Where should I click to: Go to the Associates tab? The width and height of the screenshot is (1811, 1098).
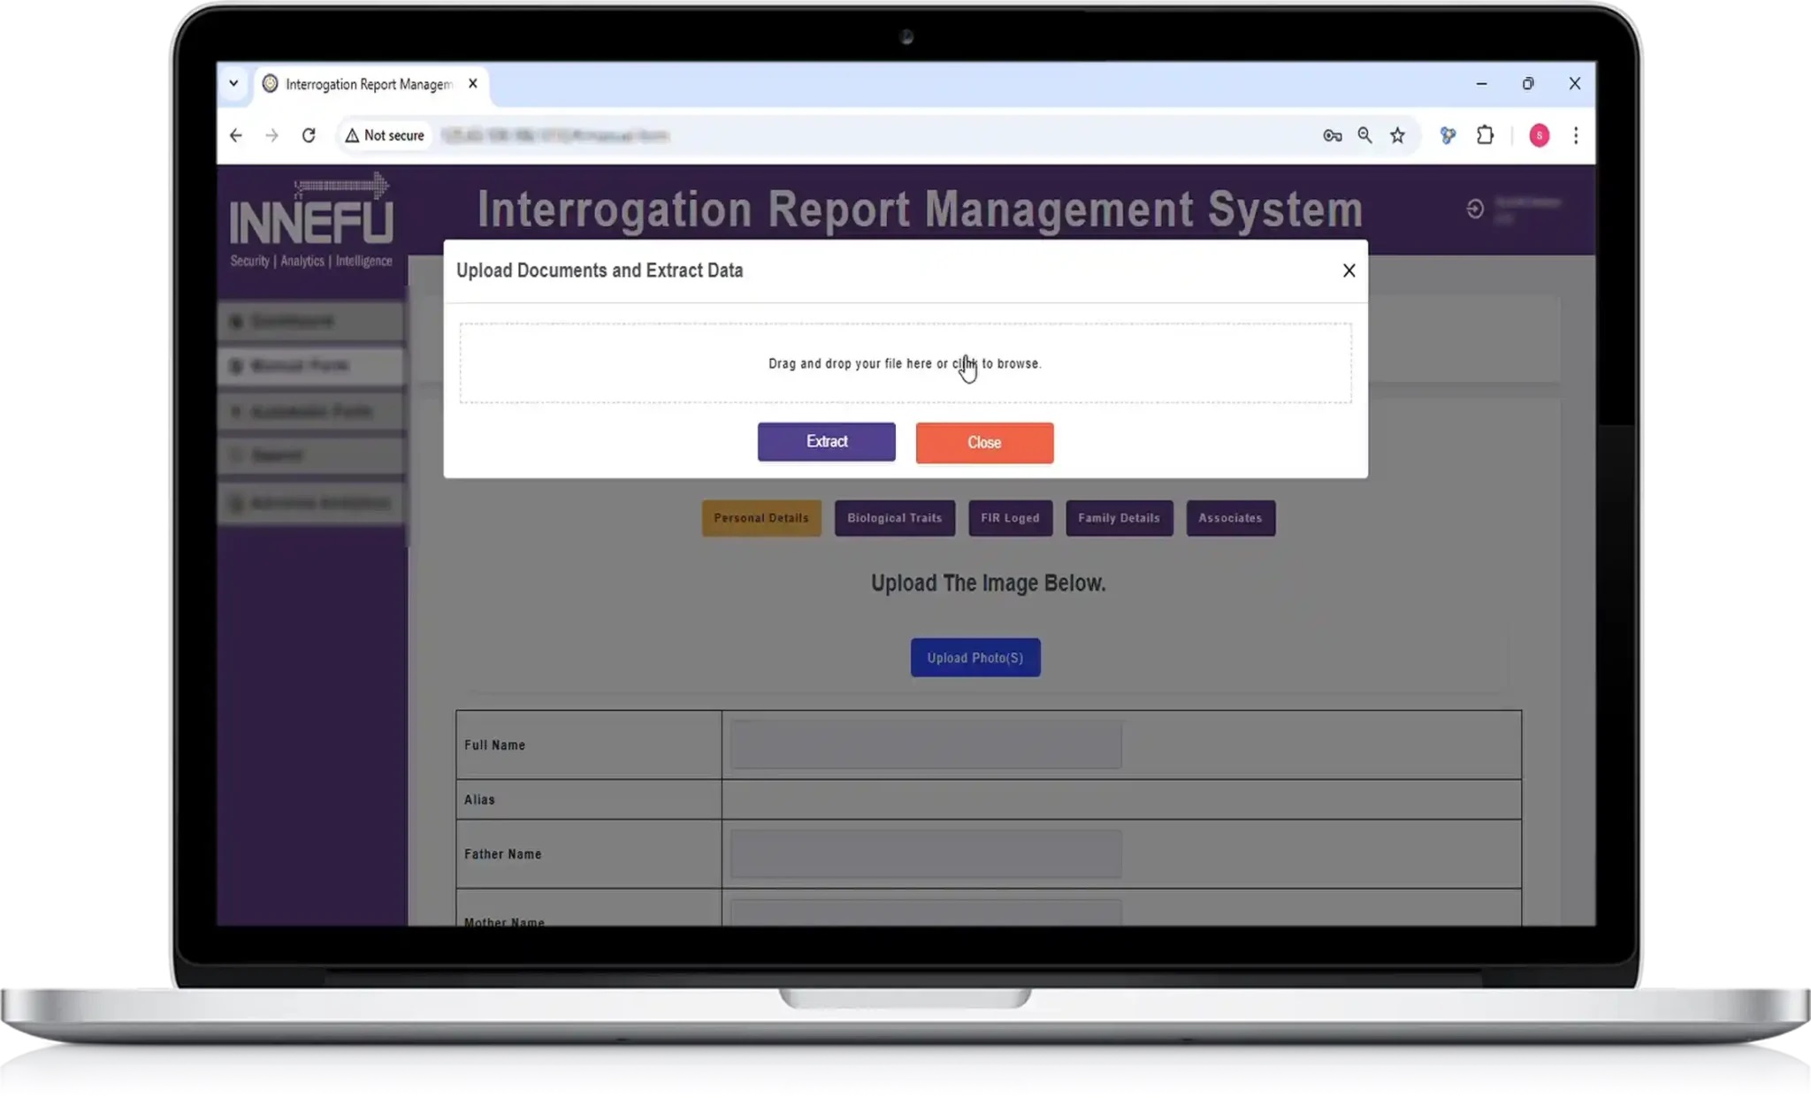coord(1229,518)
